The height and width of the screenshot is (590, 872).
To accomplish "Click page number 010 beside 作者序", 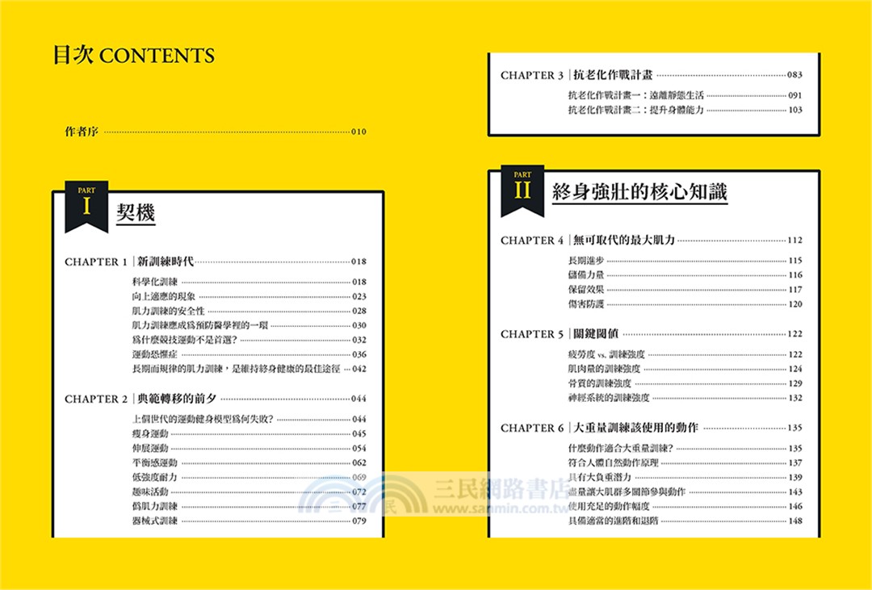I will point(359,132).
